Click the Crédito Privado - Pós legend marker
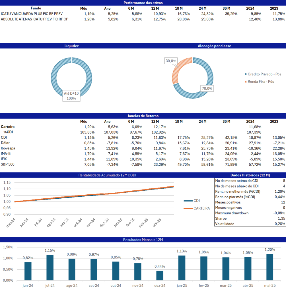The width and height of the screenshot is (286, 291). coord(246,74)
